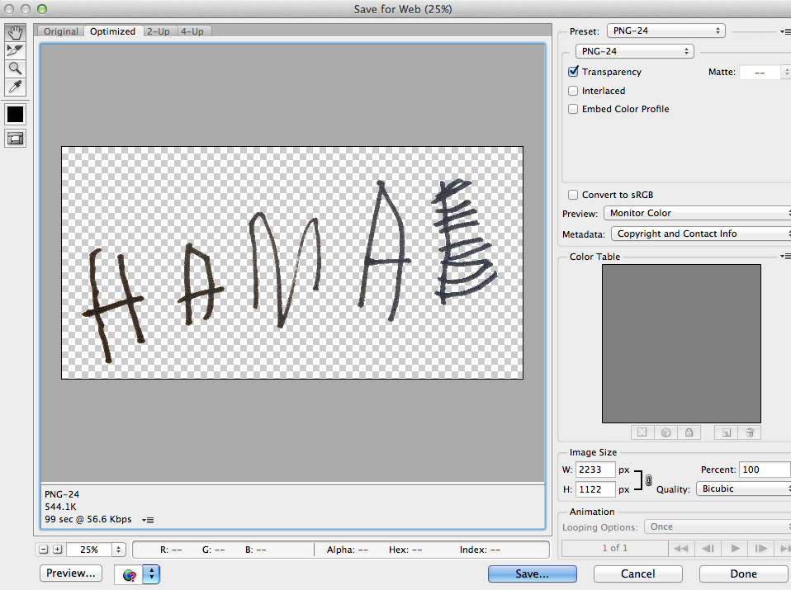Image resolution: width=791 pixels, height=590 pixels.
Task: Uncheck the Transparency checkbox
Action: 573,72
